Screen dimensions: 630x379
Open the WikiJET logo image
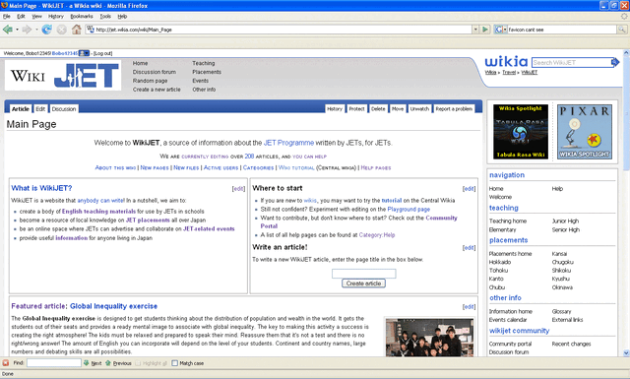[63, 75]
